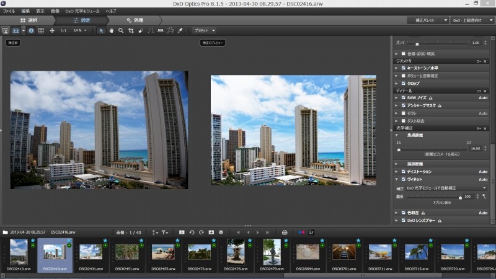
Task: Adjust the ガンマ slider handle
Action: point(417,43)
